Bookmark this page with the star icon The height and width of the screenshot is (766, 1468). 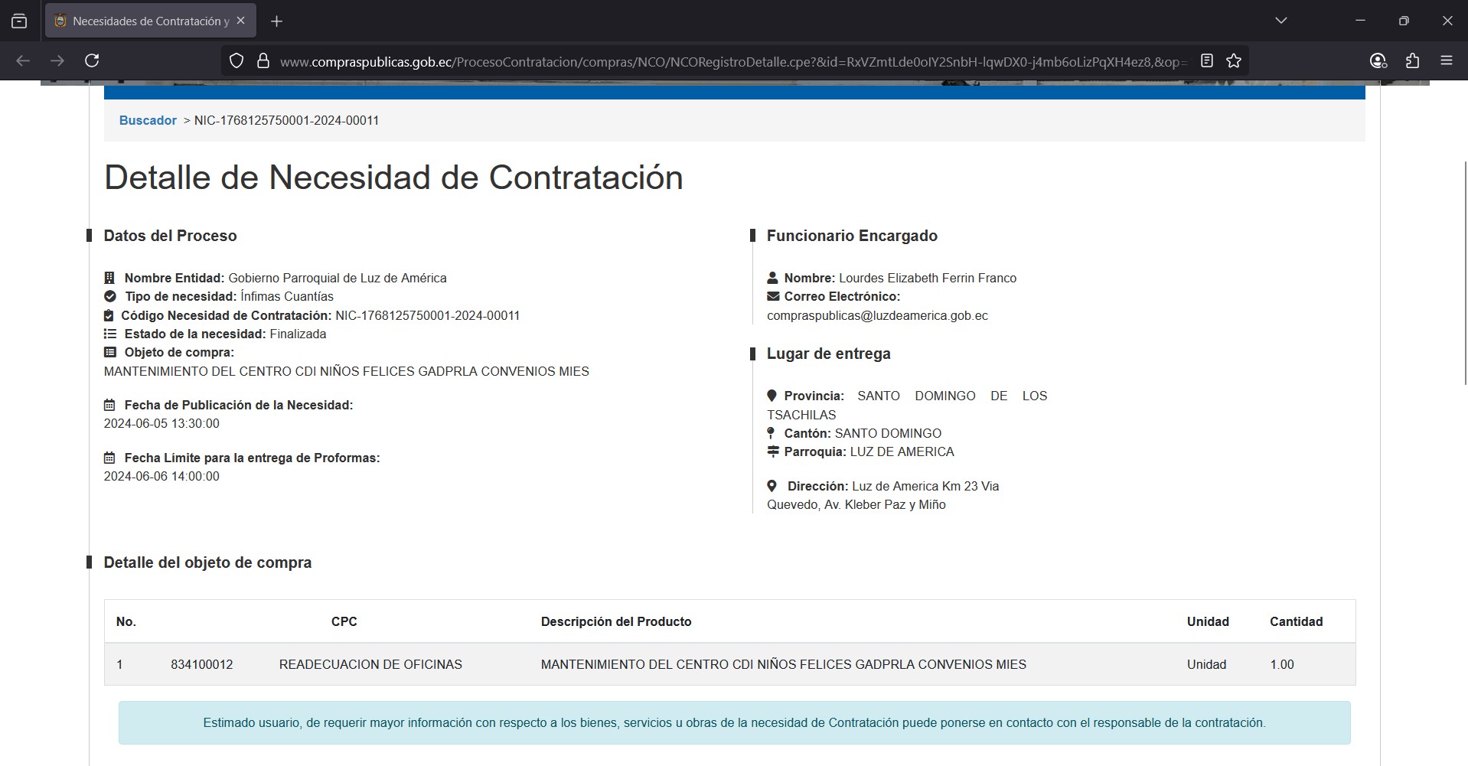click(1234, 60)
